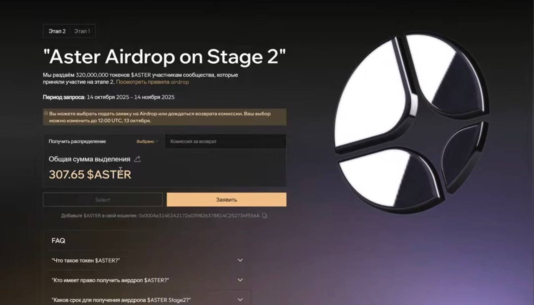Choose the Получить распределение option

[x=104, y=141]
